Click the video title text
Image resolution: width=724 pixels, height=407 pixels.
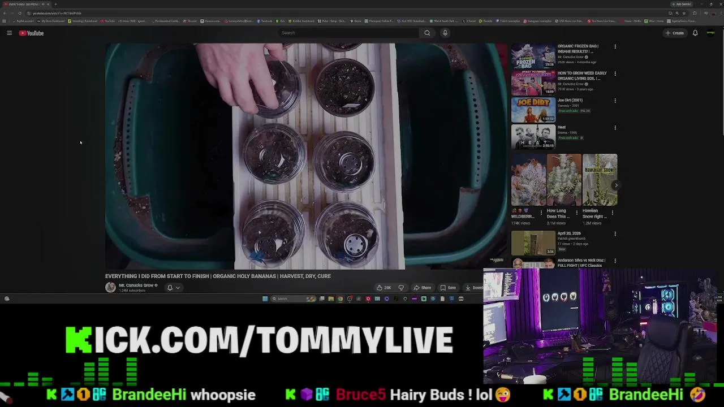pyautogui.click(x=218, y=276)
